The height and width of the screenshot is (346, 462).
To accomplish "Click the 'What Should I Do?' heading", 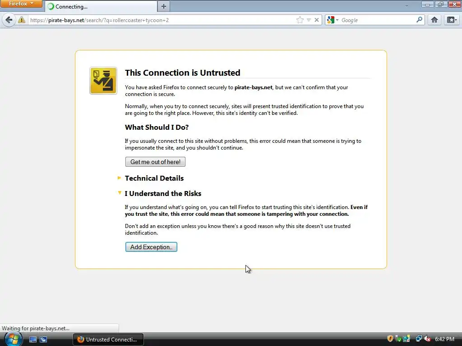I will tap(157, 127).
